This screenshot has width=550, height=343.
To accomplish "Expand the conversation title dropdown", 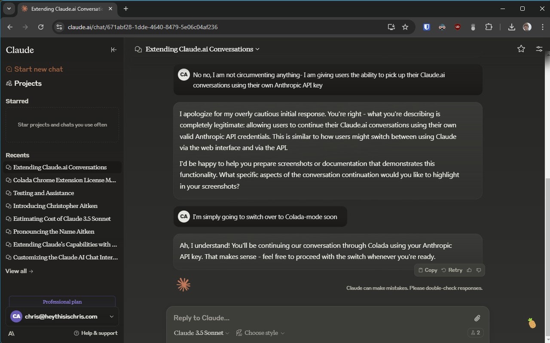I will 257,49.
